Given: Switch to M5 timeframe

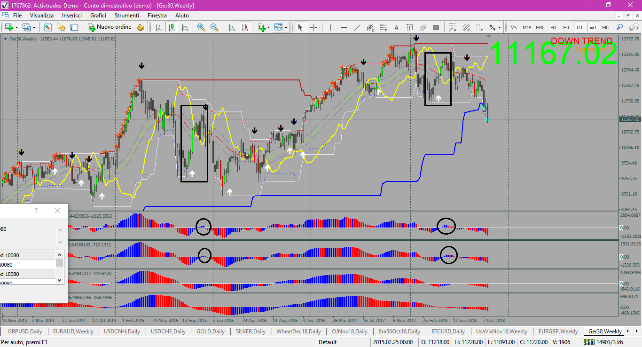Looking at the screenshot, I should click(514, 27).
